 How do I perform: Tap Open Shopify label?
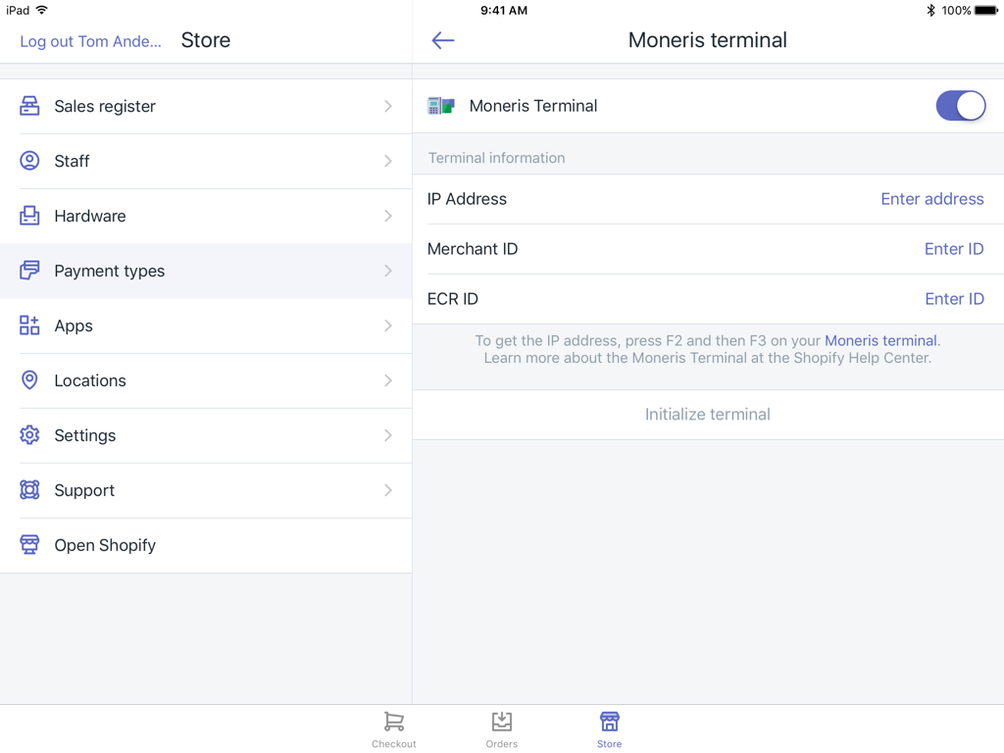(x=105, y=545)
